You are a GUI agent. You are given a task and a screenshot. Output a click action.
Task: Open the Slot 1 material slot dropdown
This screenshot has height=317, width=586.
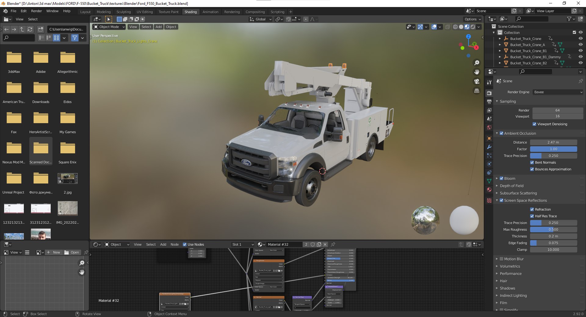(x=243, y=244)
